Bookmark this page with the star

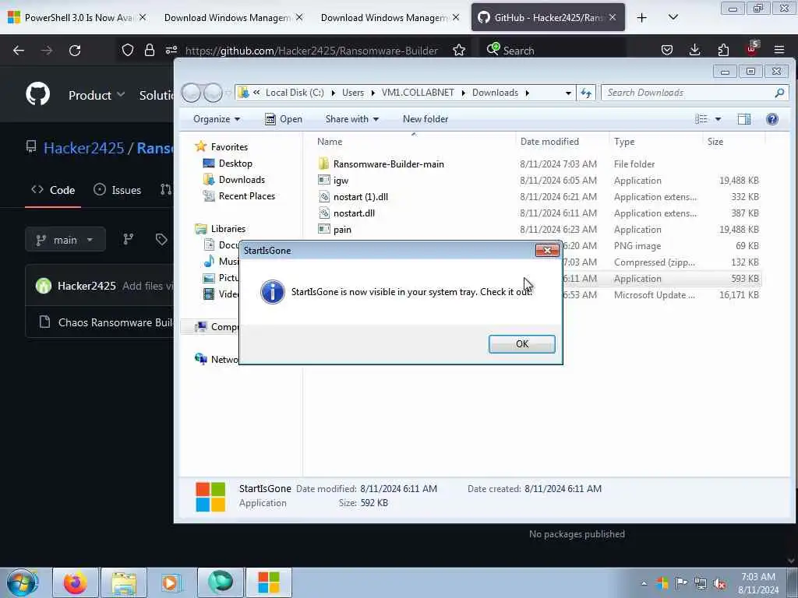click(x=458, y=51)
